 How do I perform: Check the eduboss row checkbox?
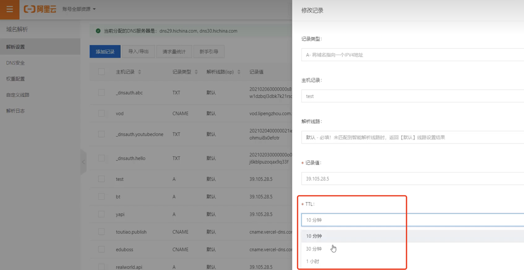pos(102,249)
